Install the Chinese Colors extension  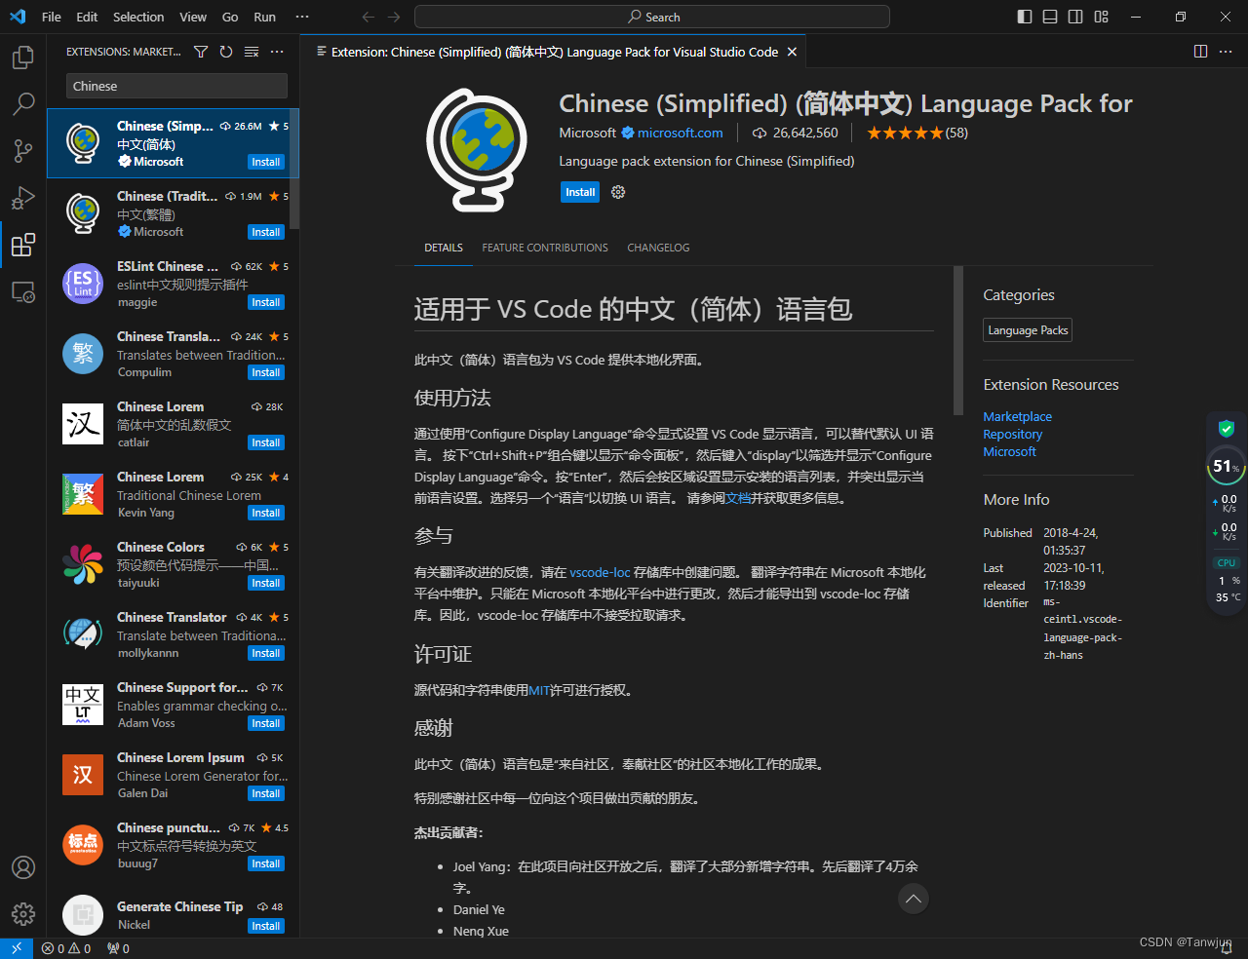pyautogui.click(x=266, y=583)
